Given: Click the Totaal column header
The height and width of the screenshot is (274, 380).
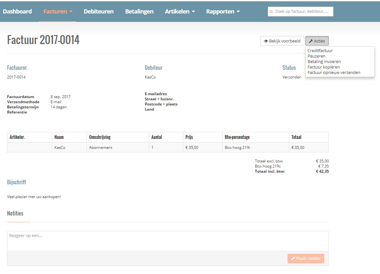Looking at the screenshot, I should click(309, 137).
